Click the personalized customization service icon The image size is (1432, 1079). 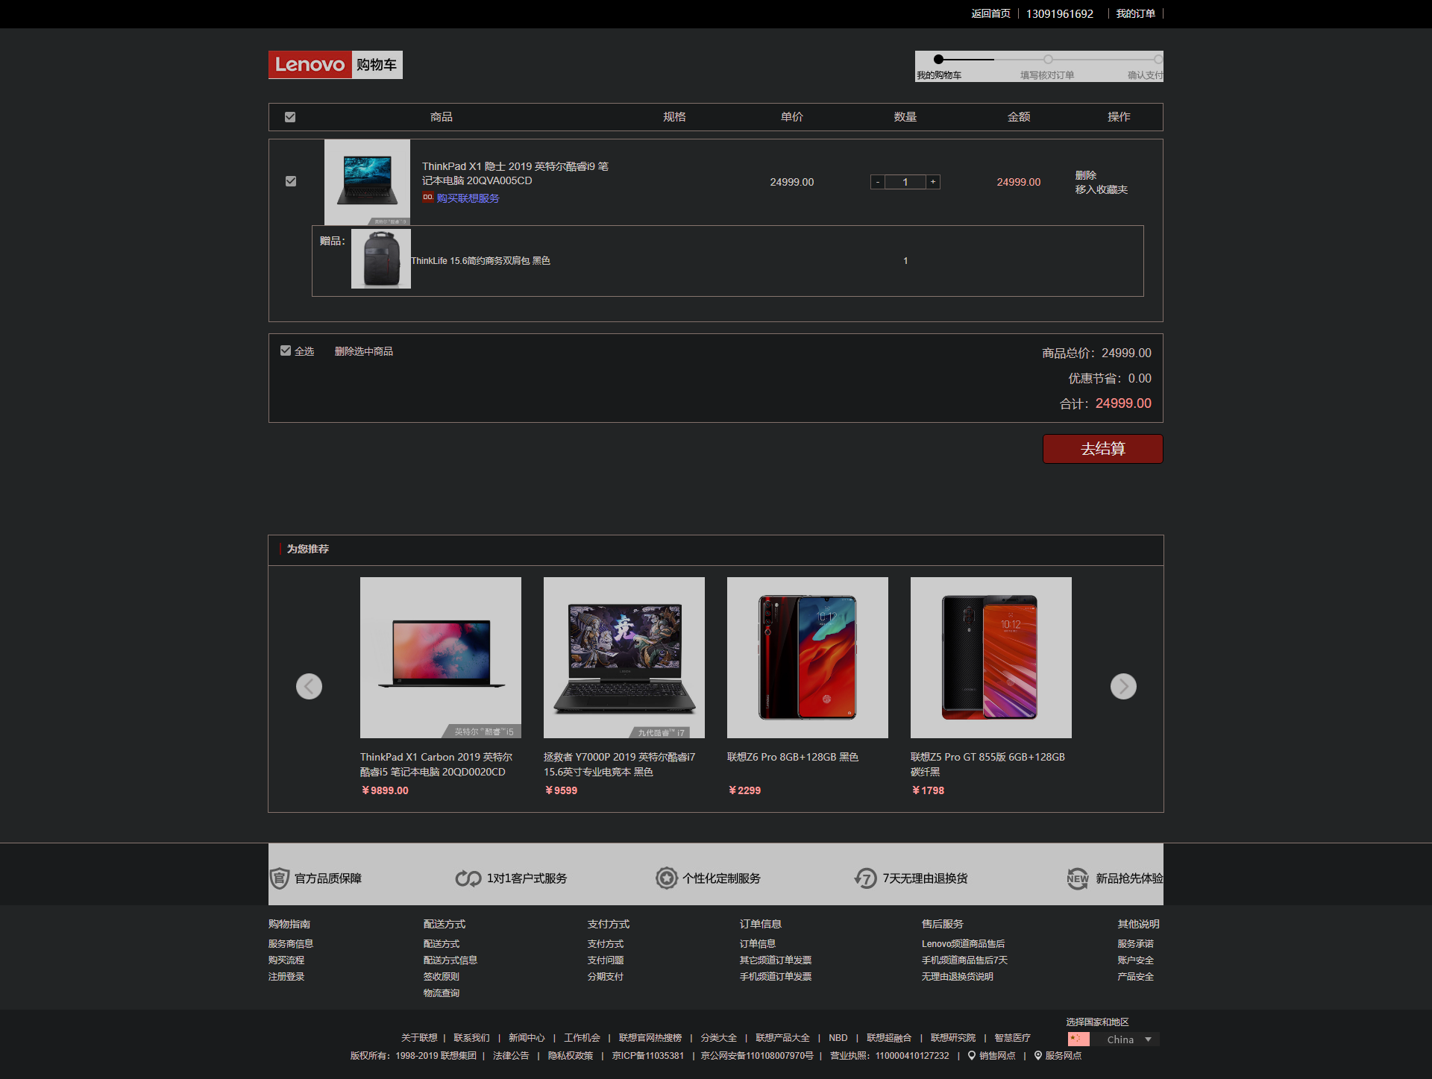666,878
